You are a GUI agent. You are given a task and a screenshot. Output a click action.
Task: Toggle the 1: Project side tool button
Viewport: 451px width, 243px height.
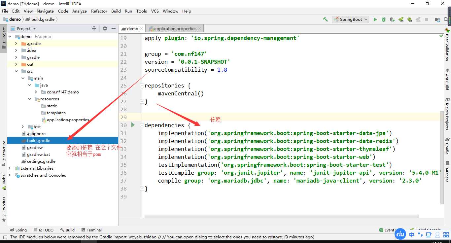4,38
